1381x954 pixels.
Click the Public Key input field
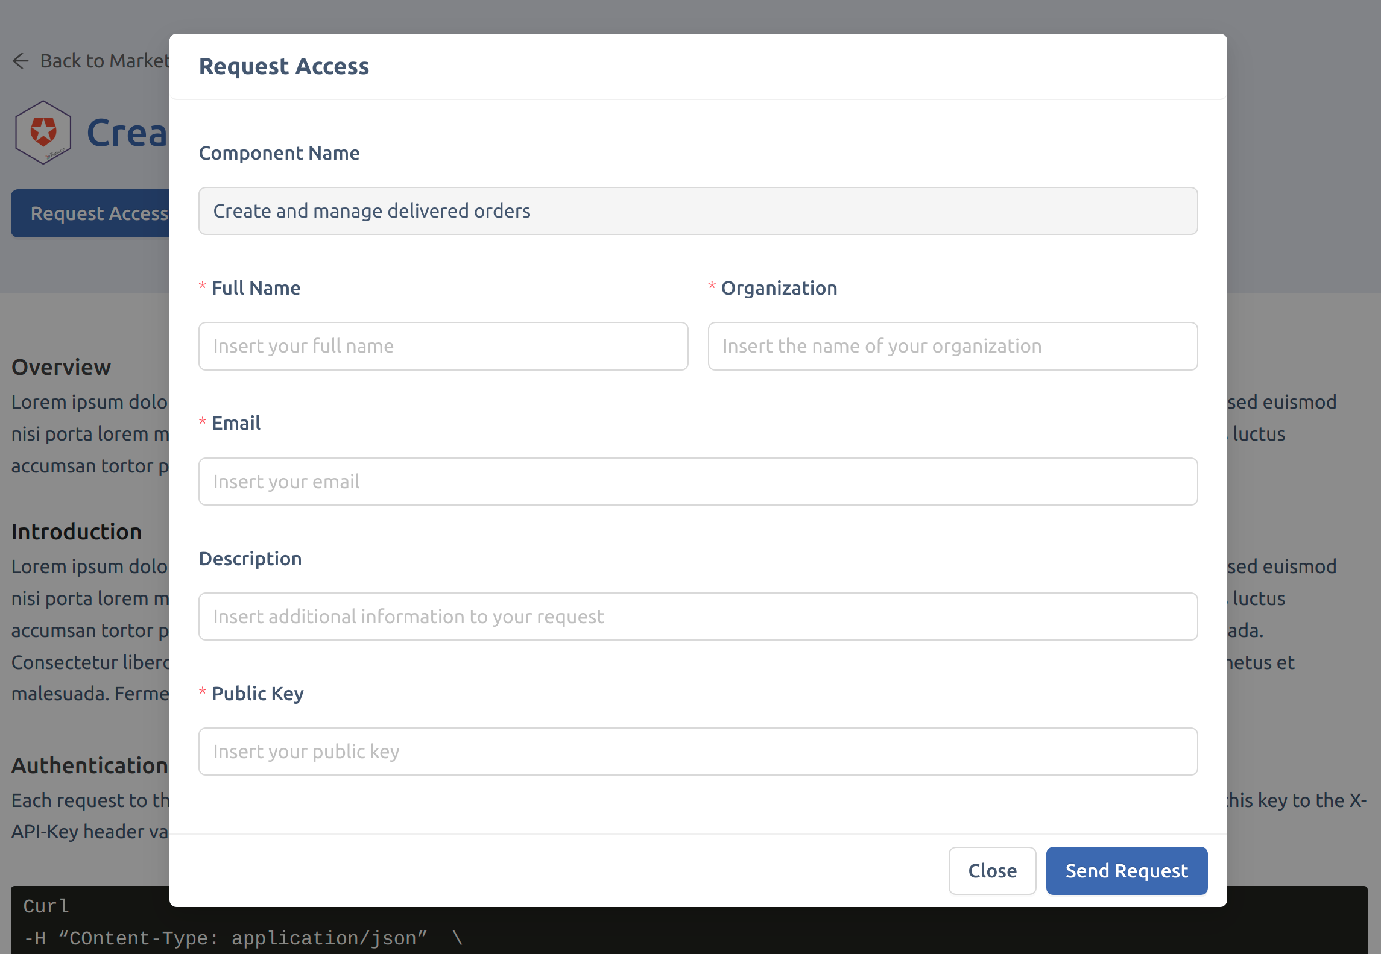(x=698, y=751)
